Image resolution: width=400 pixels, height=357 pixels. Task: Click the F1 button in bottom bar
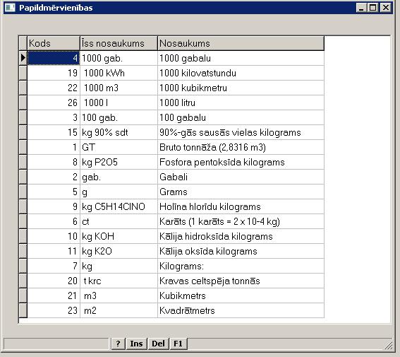pos(178,344)
